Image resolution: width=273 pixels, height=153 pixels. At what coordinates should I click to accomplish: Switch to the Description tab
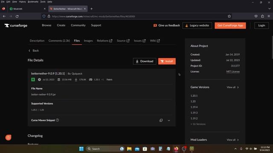(37, 41)
